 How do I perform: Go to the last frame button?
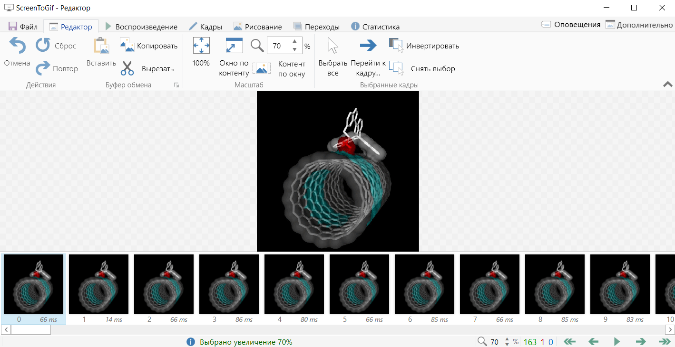point(665,341)
